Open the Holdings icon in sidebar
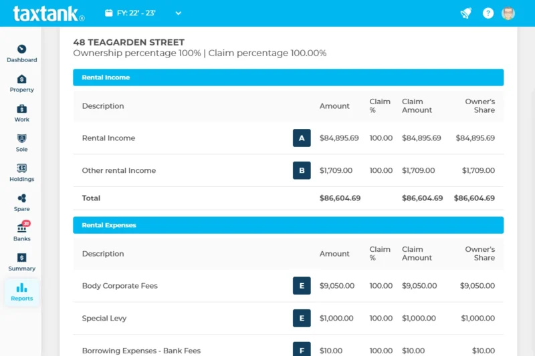535x356 pixels. [22, 168]
